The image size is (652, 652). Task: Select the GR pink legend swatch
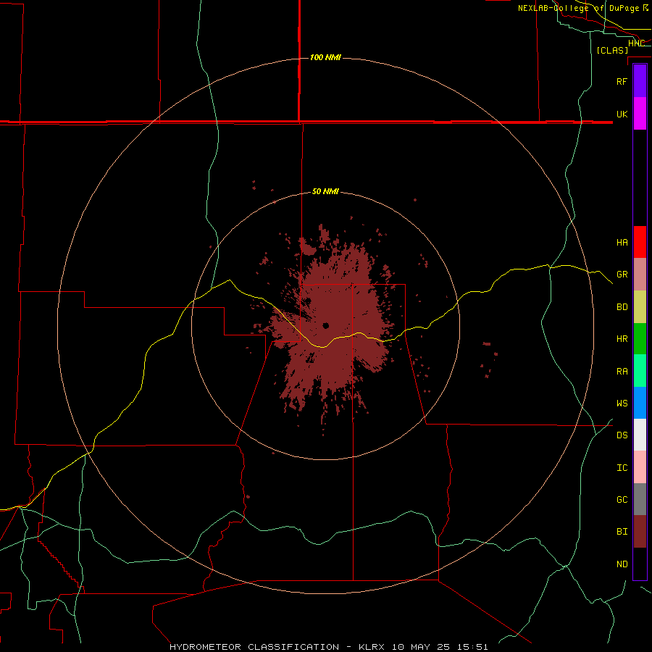(x=640, y=275)
